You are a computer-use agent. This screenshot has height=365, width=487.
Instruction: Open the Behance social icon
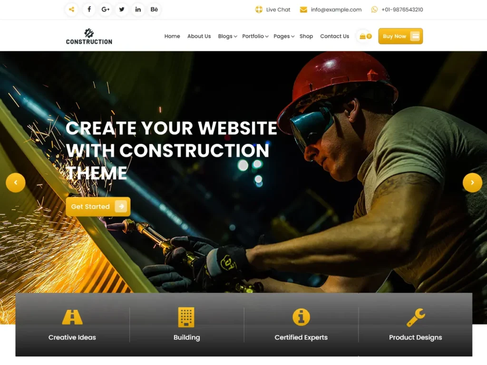pyautogui.click(x=154, y=10)
